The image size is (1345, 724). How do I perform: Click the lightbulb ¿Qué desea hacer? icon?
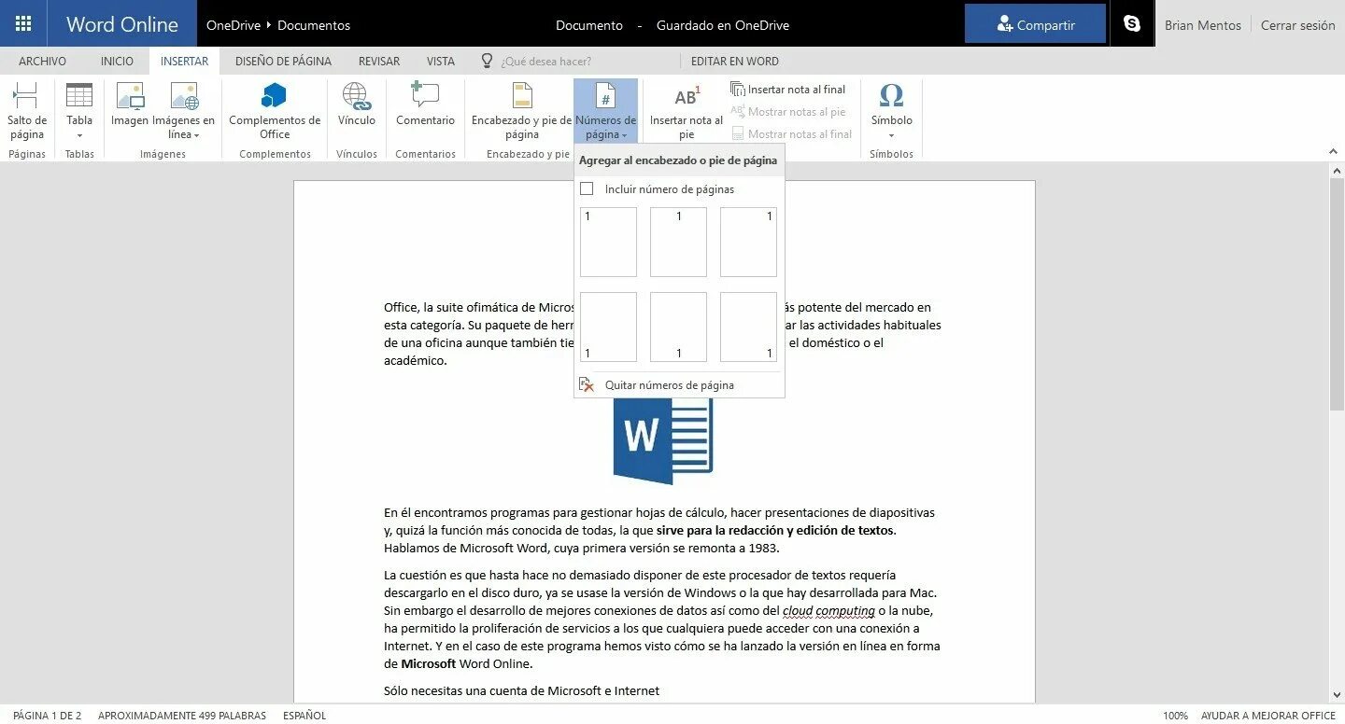tap(487, 61)
